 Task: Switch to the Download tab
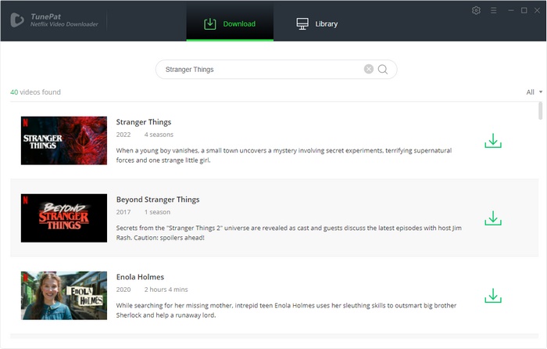tap(230, 23)
